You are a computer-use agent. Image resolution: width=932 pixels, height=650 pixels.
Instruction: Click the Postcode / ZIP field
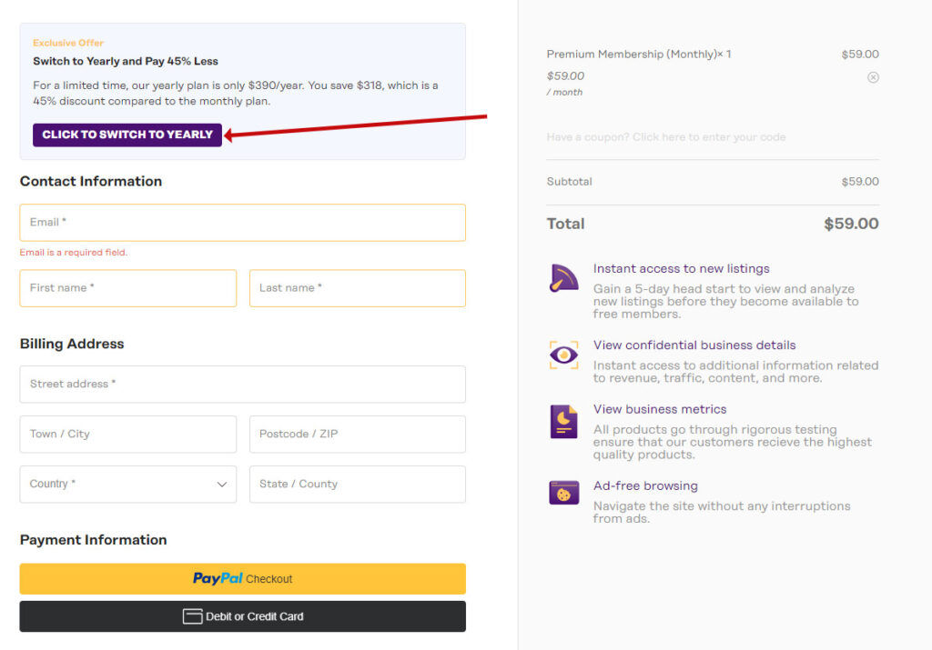(x=357, y=435)
